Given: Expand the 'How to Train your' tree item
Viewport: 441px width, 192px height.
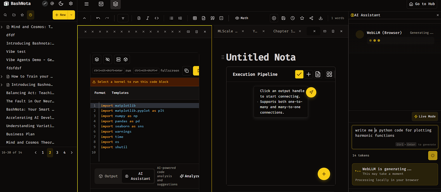Looking at the screenshot, I should pyautogui.click(x=2, y=76).
